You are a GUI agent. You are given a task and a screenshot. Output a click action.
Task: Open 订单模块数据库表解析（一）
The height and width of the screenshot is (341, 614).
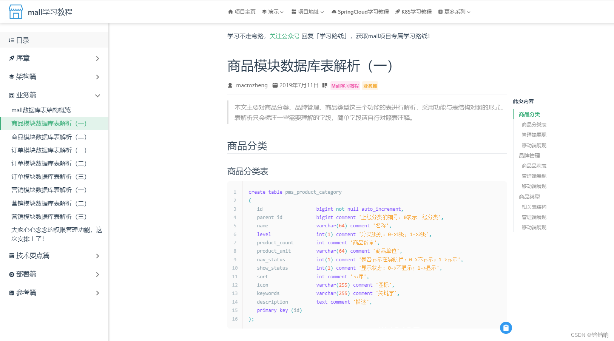tap(49, 150)
